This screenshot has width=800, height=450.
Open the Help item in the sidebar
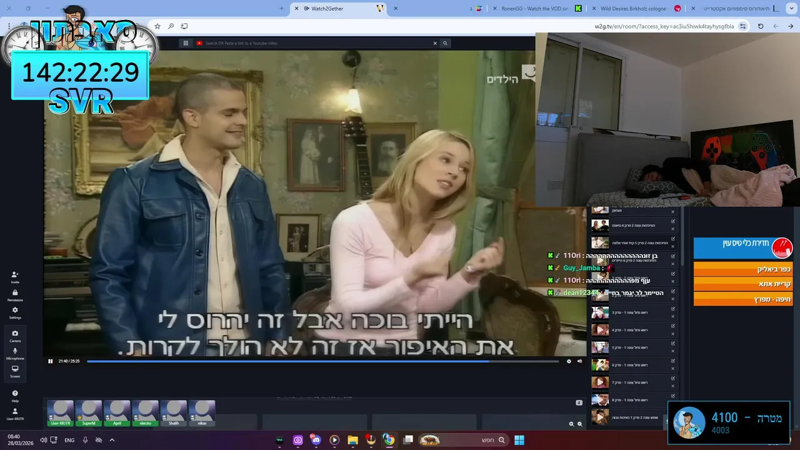pyautogui.click(x=15, y=396)
